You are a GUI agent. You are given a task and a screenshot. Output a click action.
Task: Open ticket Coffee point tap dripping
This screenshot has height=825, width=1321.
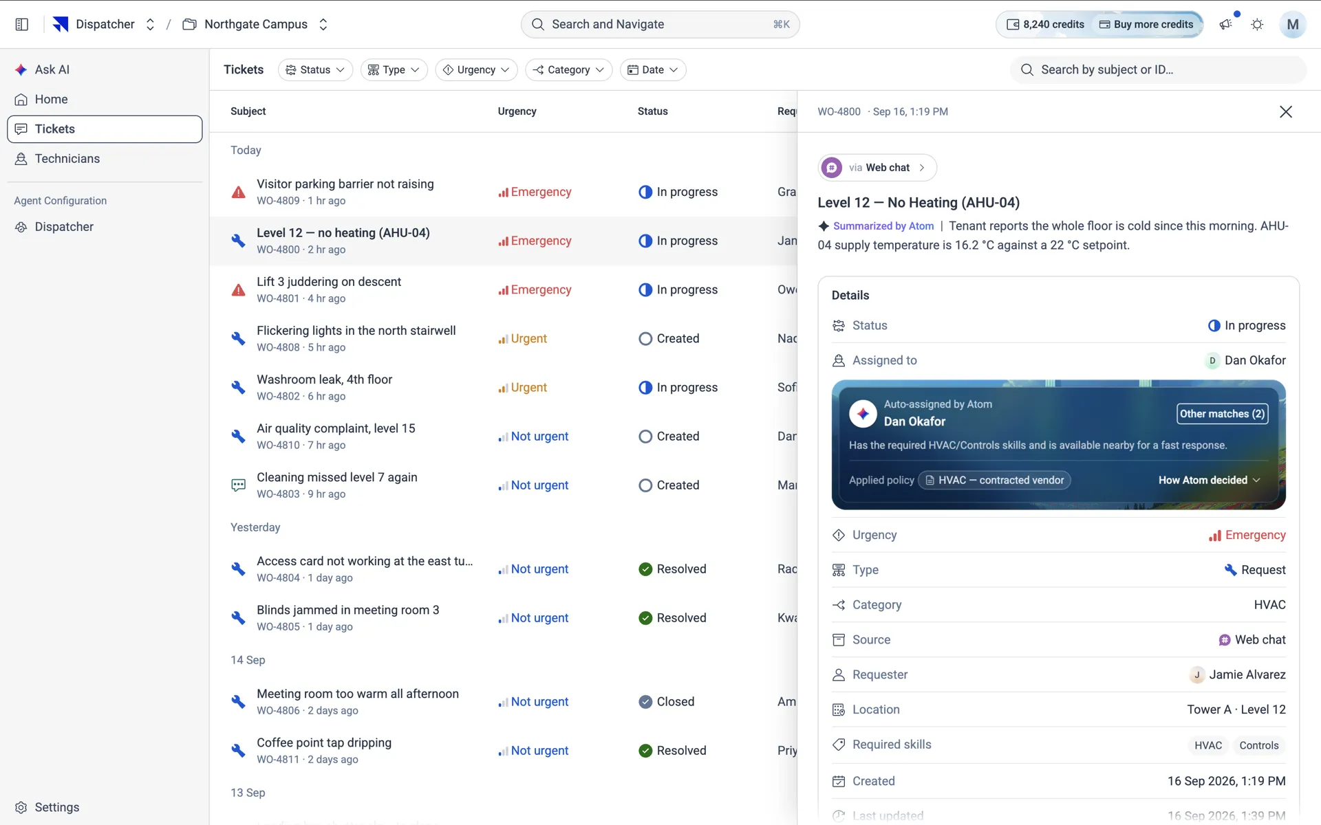[503, 750]
